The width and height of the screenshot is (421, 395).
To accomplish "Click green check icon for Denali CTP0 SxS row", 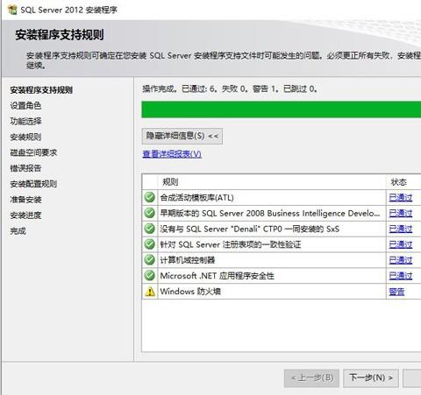I will click(x=150, y=229).
